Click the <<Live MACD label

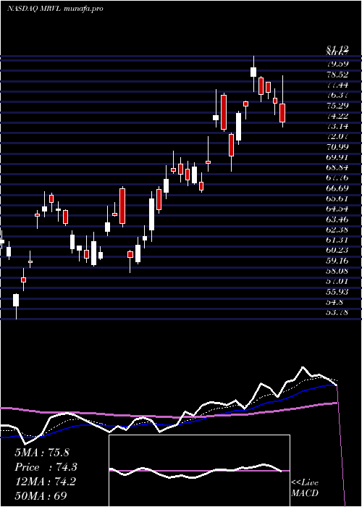305,488
